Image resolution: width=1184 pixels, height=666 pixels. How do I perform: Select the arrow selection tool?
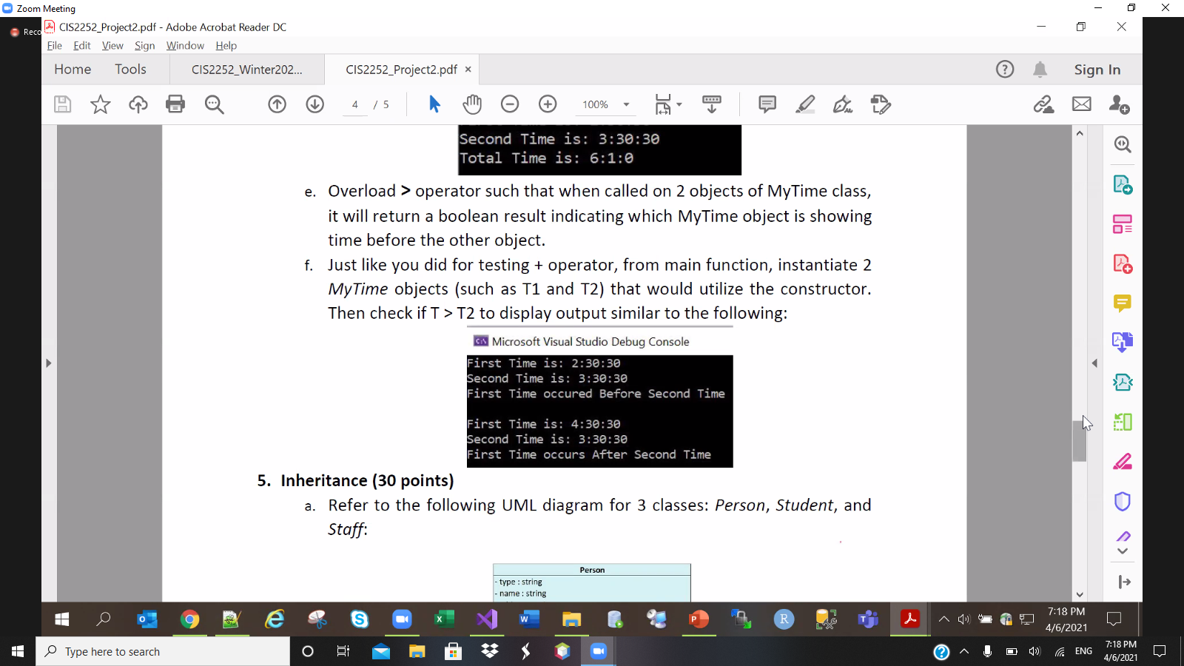(434, 104)
